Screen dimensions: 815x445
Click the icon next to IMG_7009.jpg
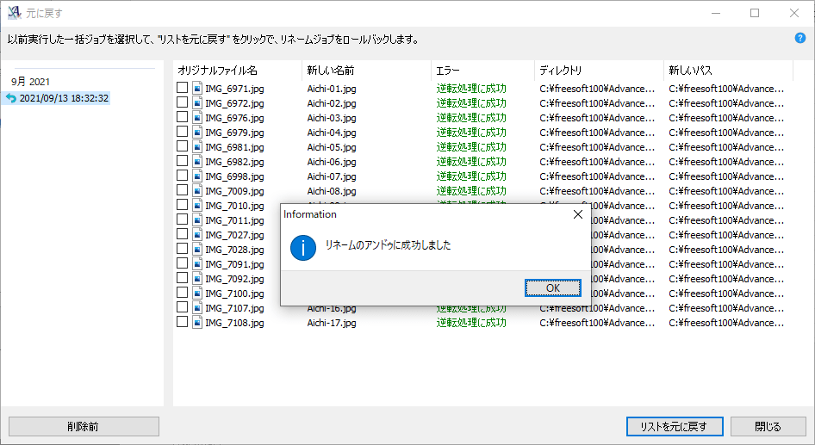(197, 190)
